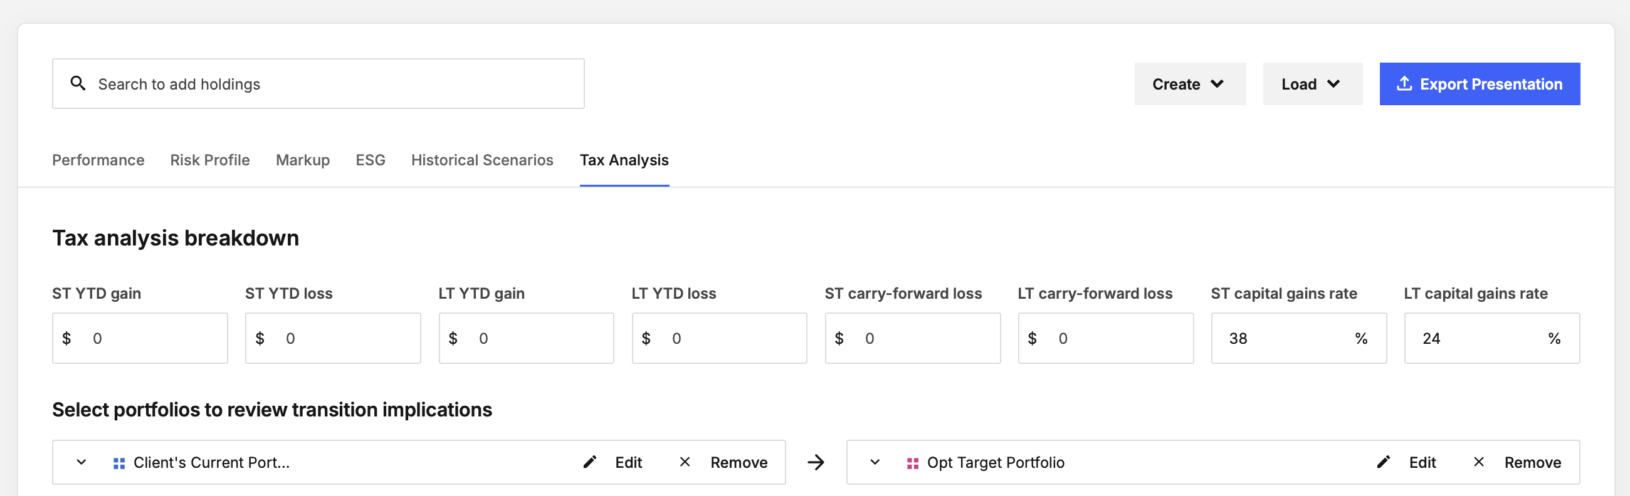The width and height of the screenshot is (1630, 496).
Task: Click the arrow between the two portfolios
Action: 816,463
